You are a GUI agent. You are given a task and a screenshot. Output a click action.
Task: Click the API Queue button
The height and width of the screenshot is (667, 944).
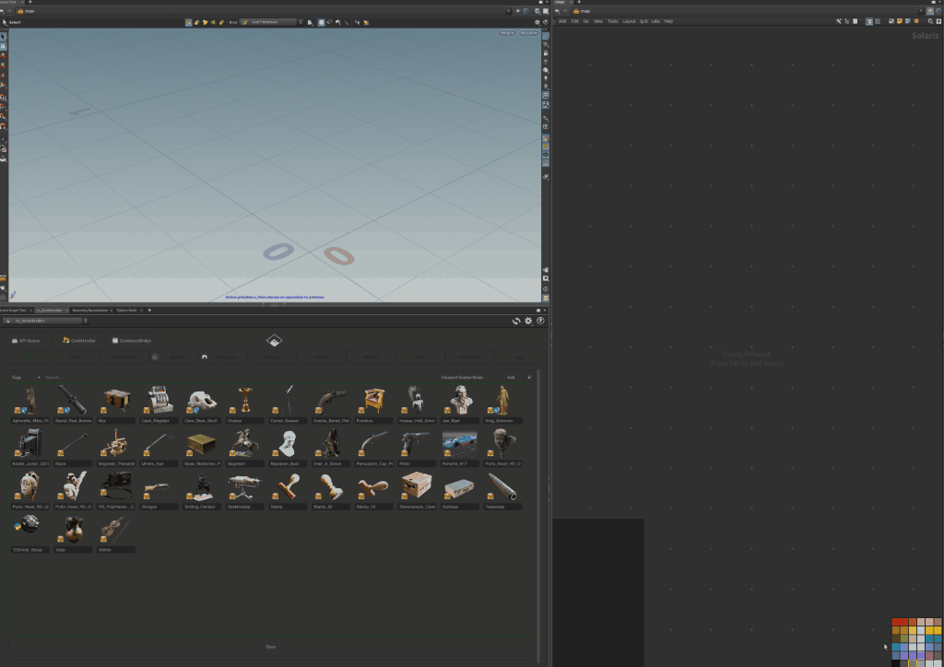pyautogui.click(x=25, y=340)
